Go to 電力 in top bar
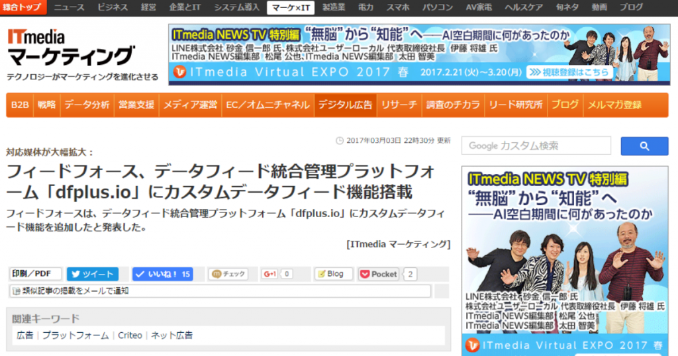This screenshot has width=678, height=356. [365, 7]
